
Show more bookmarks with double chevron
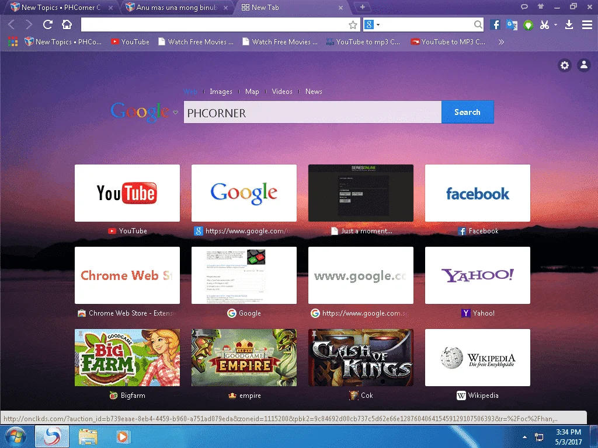[x=501, y=42]
